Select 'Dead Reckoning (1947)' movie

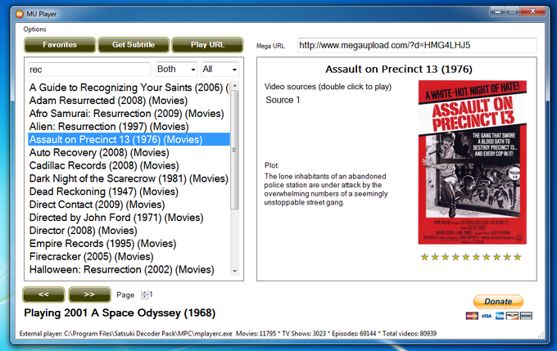click(129, 191)
